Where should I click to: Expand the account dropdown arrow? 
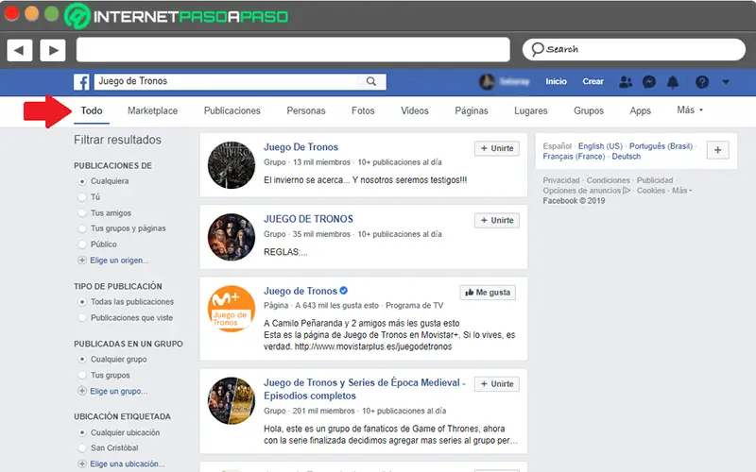[726, 82]
